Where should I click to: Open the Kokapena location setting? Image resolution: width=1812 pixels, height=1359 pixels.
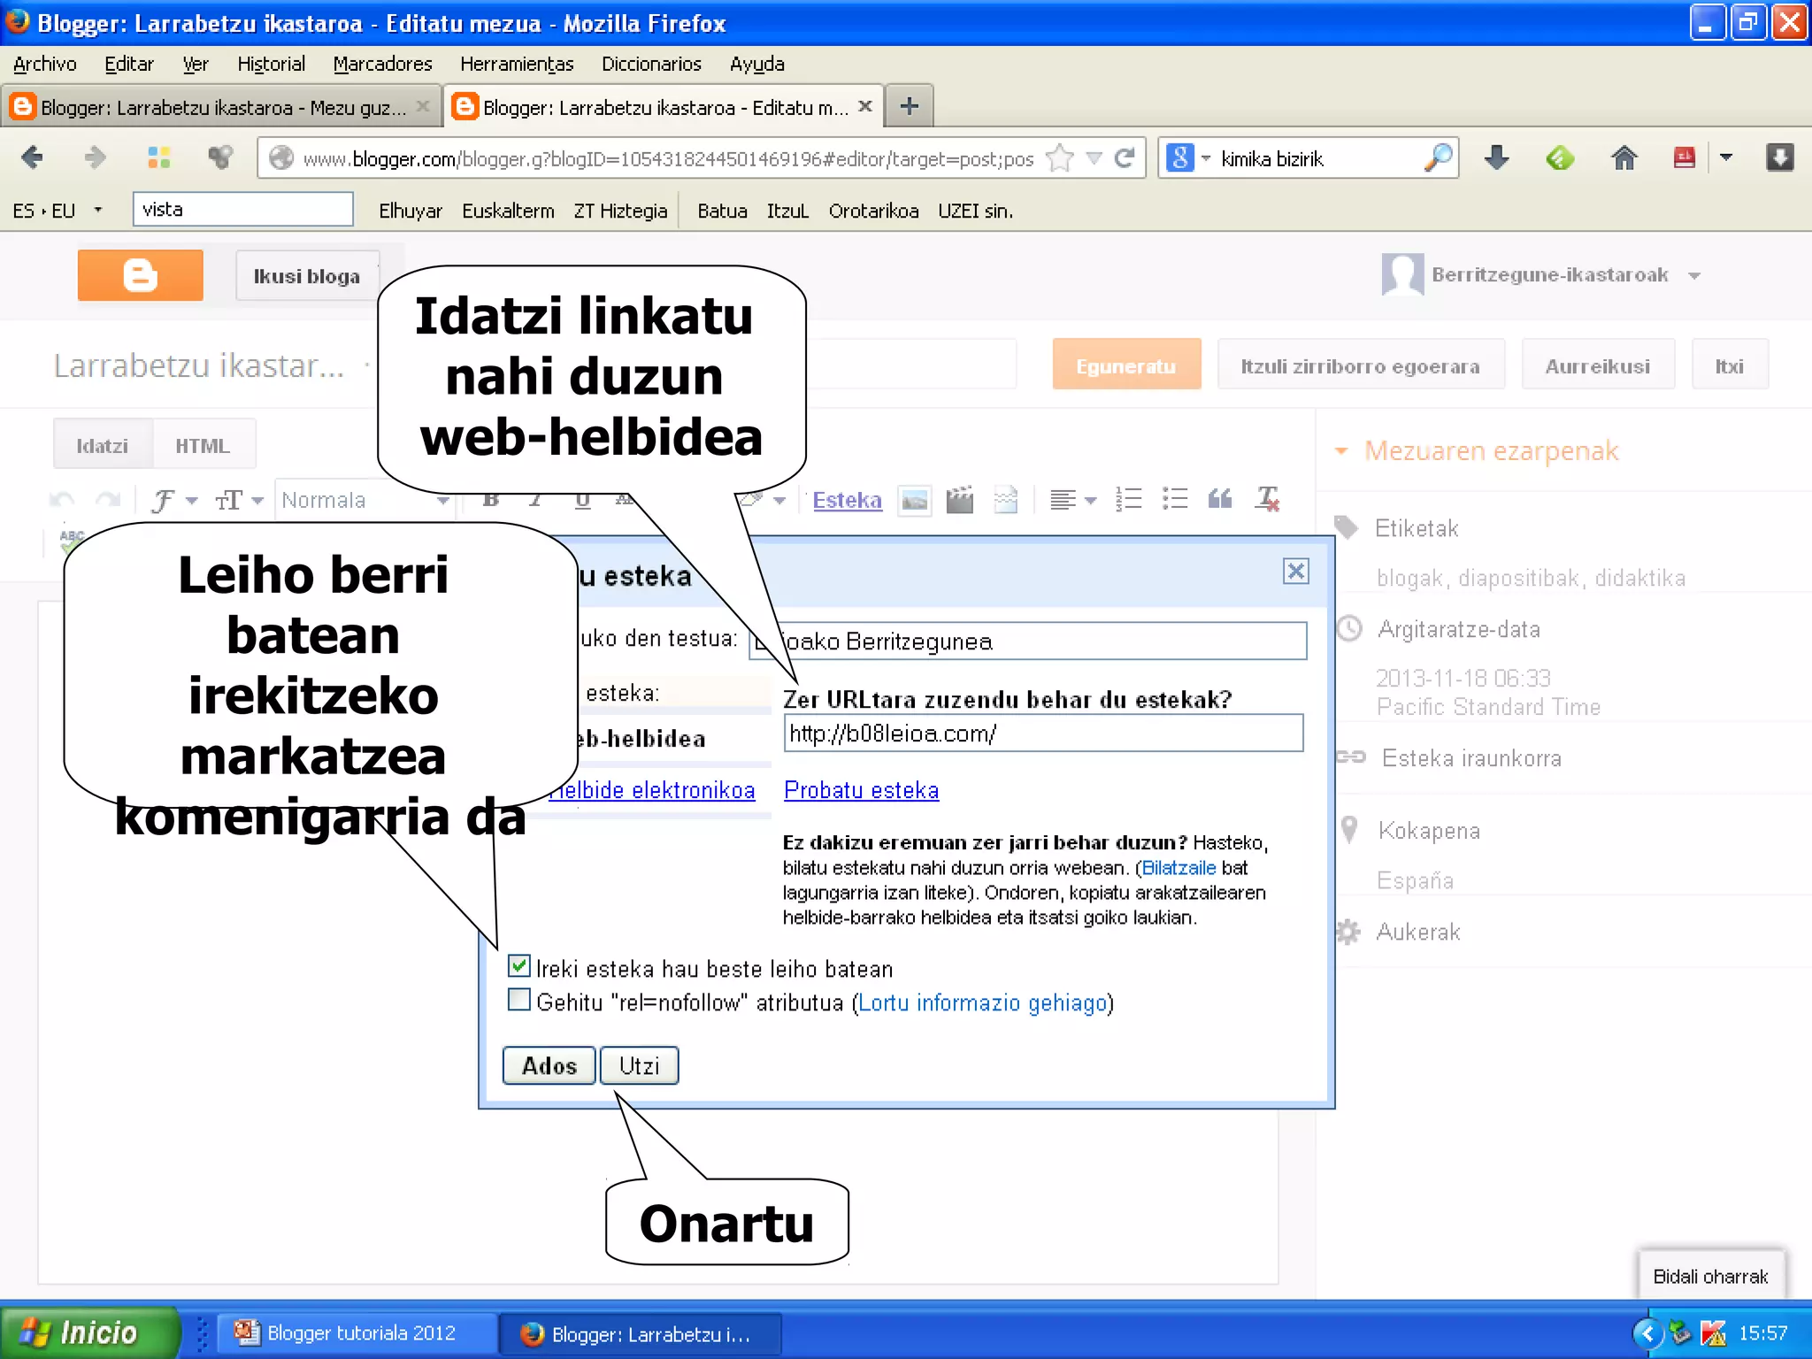coord(1429,831)
